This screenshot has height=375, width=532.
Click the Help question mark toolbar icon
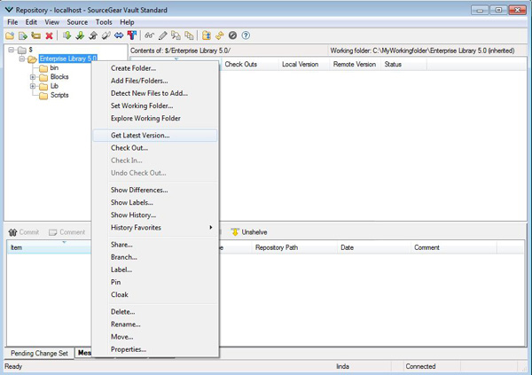tap(246, 35)
